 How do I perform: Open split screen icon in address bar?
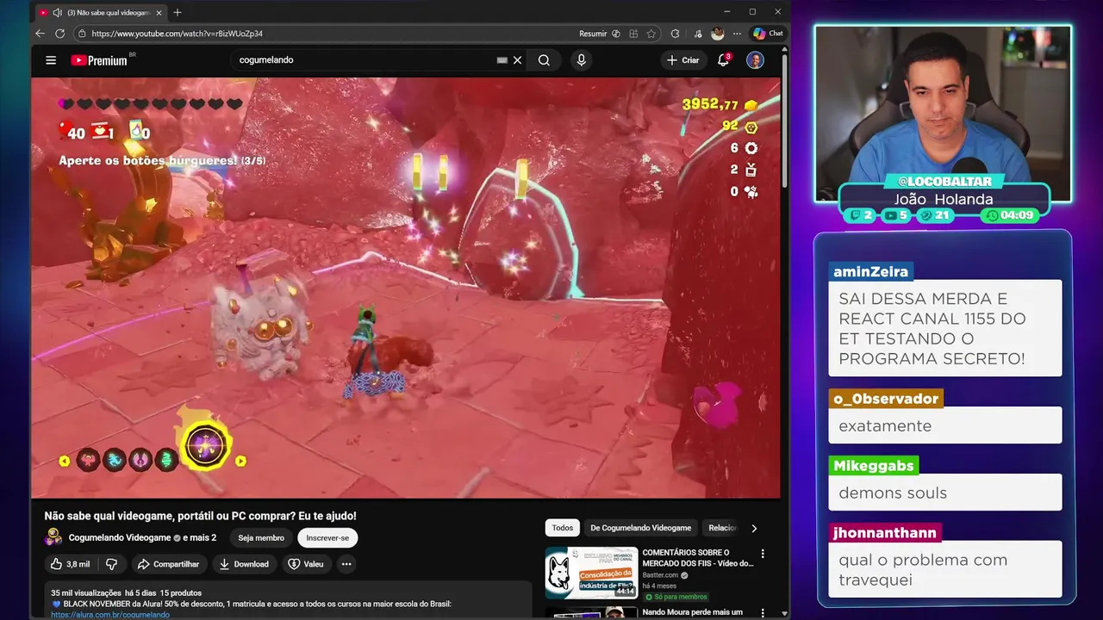pos(633,34)
